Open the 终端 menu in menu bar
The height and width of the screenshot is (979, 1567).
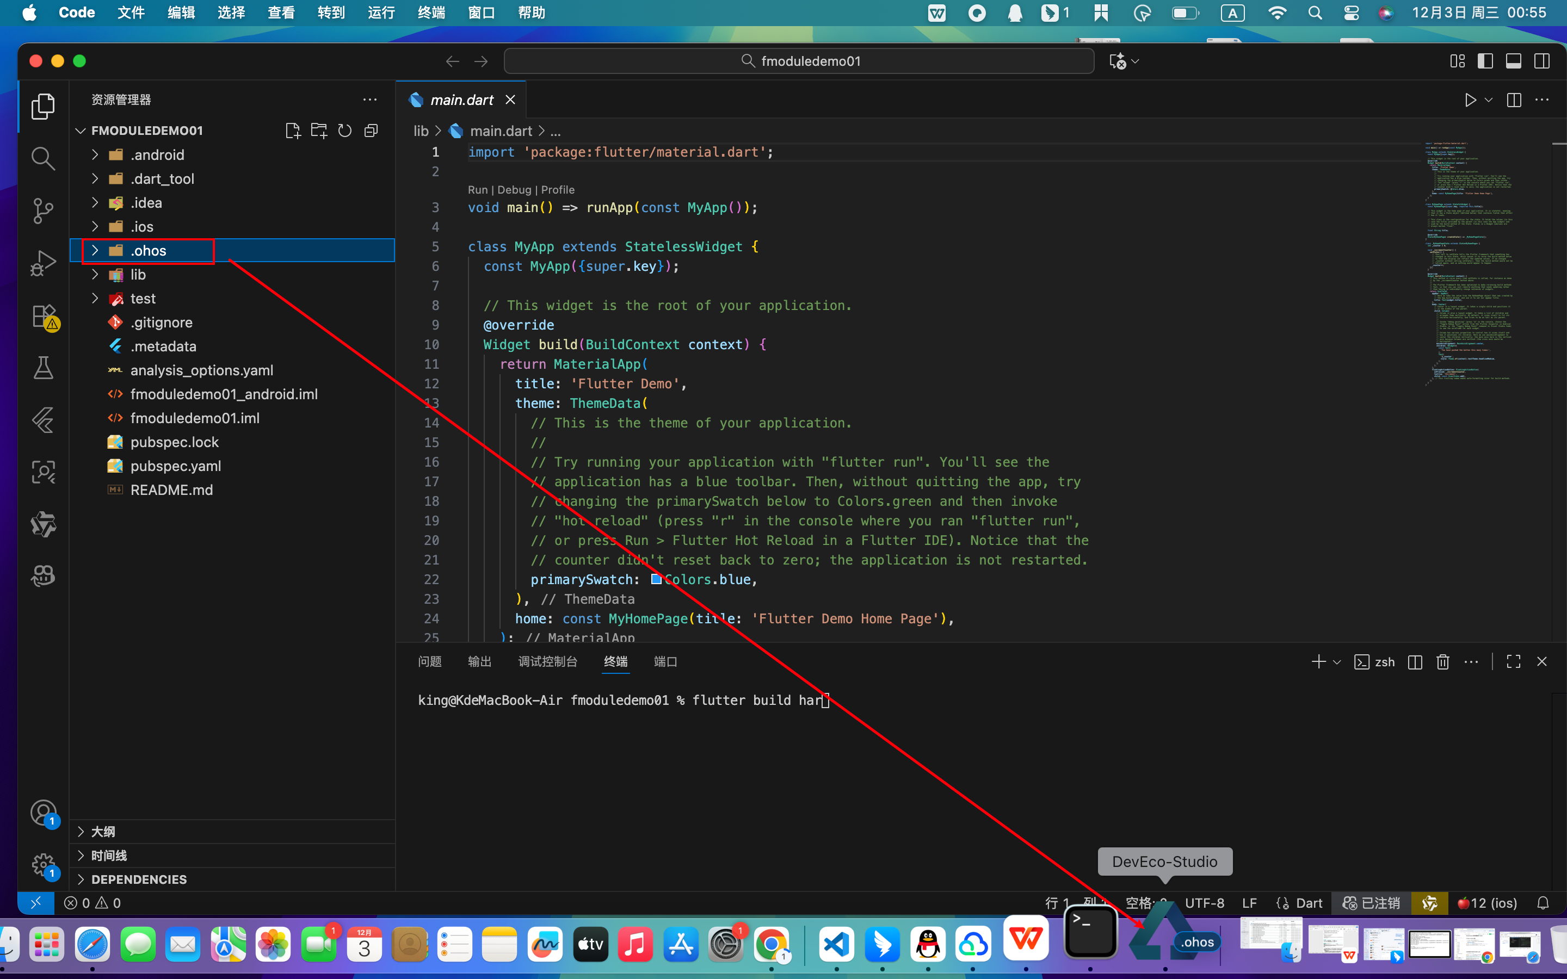[x=431, y=13]
